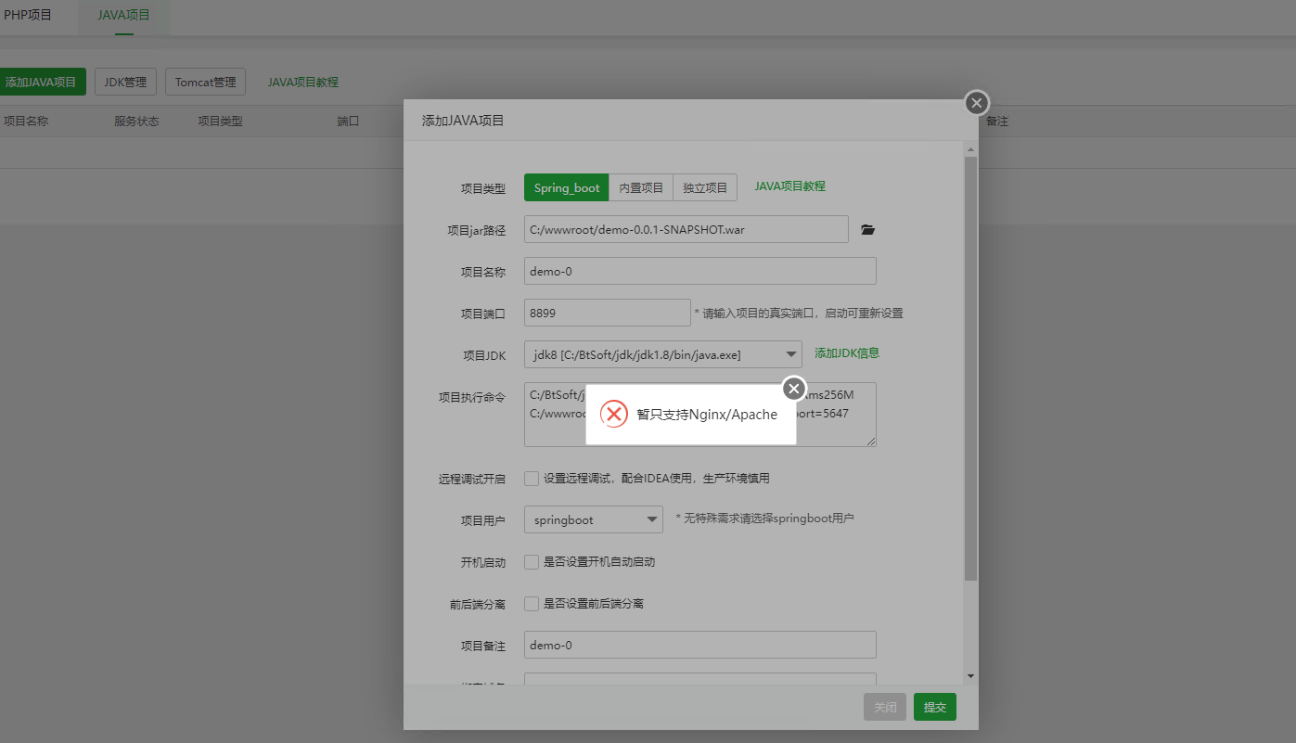
Task: Open the folder browser for the jar path
Action: point(867,229)
